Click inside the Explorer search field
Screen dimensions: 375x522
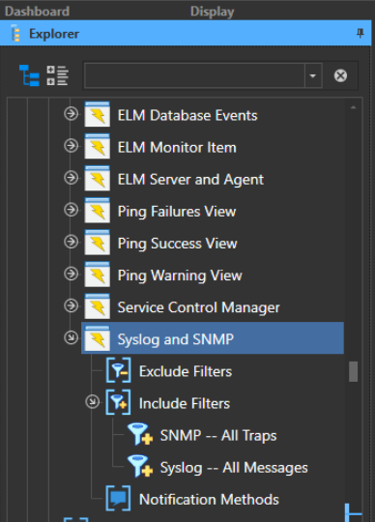[195, 75]
